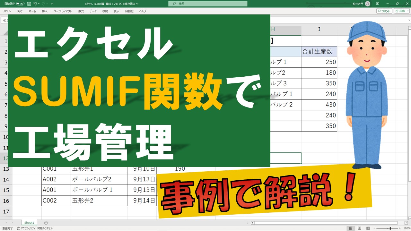
Task: Click the cell with value 430
Action: (x=319, y=104)
